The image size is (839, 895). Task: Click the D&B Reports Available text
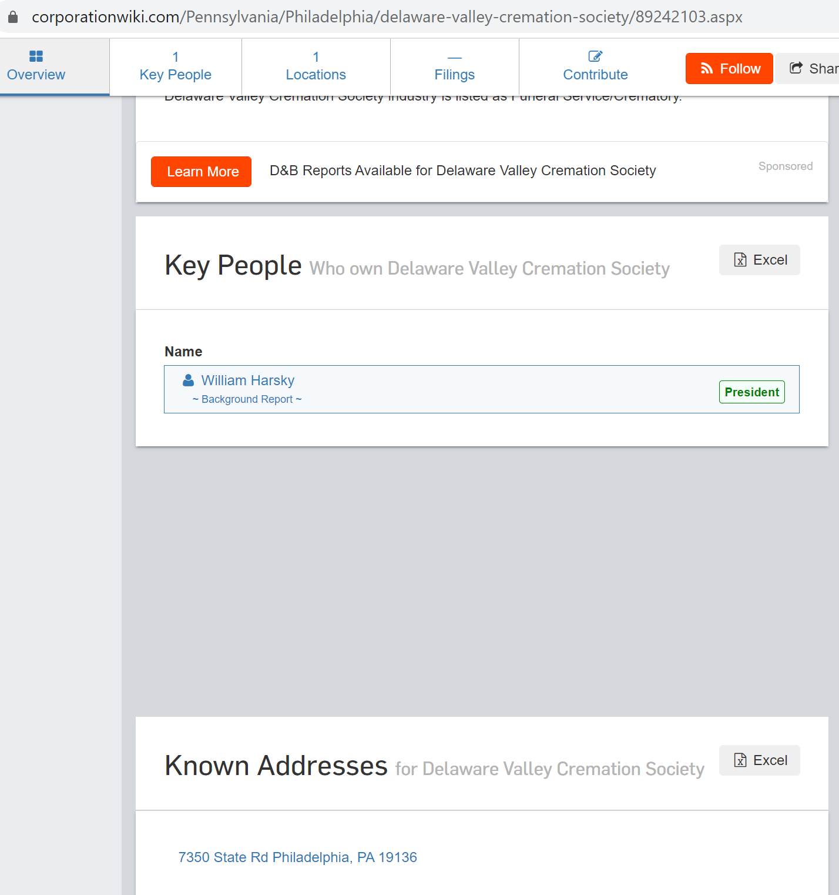(463, 171)
